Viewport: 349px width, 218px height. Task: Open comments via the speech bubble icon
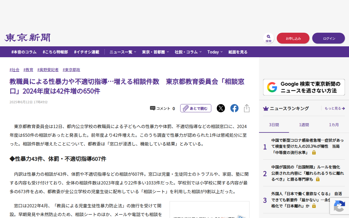(153, 108)
